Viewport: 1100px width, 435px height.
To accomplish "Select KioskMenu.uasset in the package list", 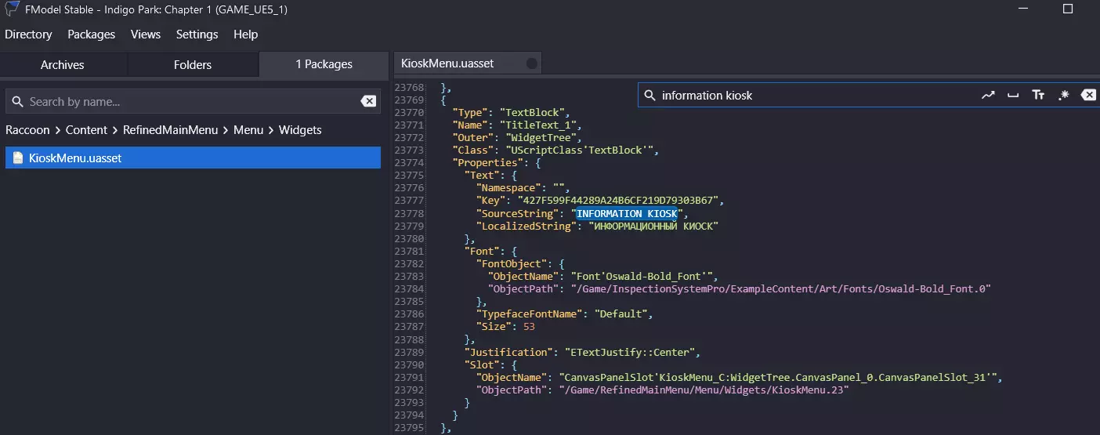I will tap(75, 158).
